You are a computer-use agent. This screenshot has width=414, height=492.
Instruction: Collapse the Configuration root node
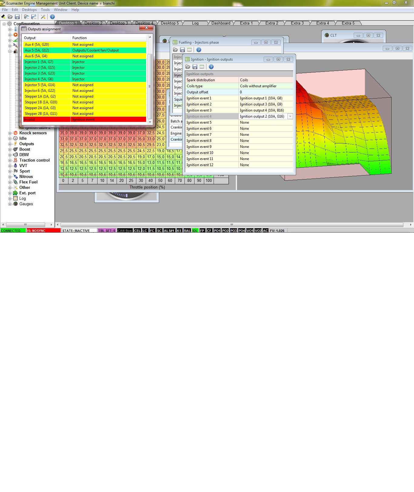click(x=4, y=24)
